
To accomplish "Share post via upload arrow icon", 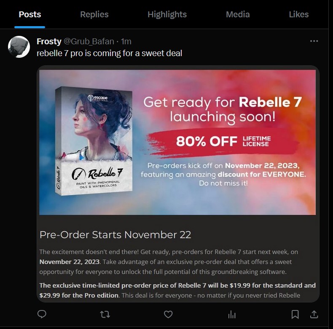I will (314, 314).
